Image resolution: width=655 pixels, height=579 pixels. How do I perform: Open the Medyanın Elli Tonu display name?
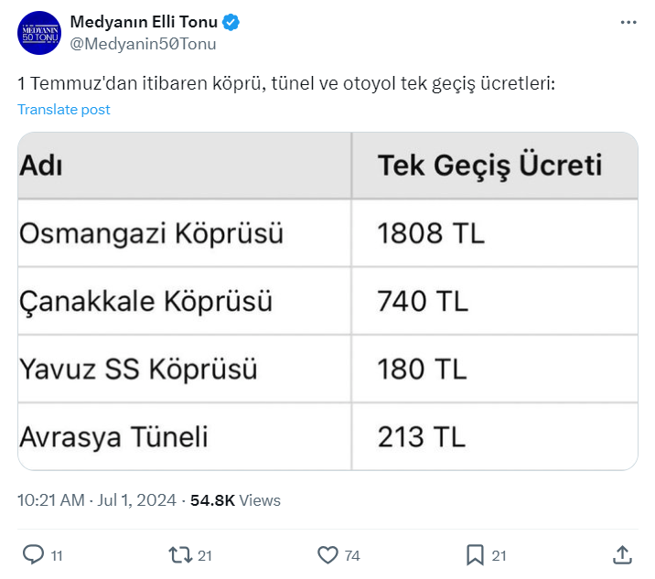click(144, 23)
